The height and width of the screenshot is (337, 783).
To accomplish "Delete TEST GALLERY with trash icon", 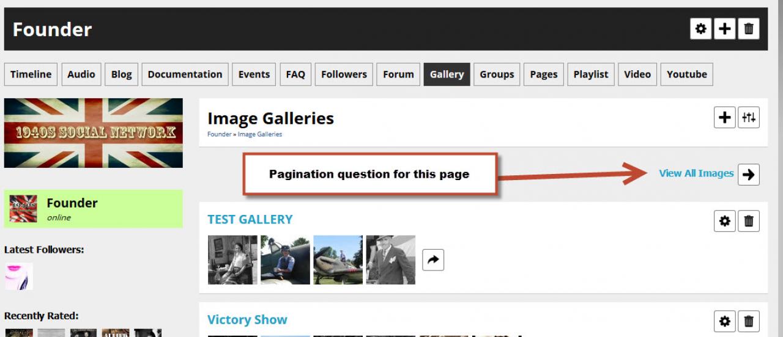I will [x=749, y=221].
